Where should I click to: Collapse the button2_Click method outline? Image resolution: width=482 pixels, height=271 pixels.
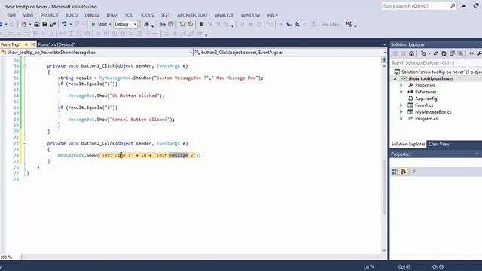tap(24, 143)
